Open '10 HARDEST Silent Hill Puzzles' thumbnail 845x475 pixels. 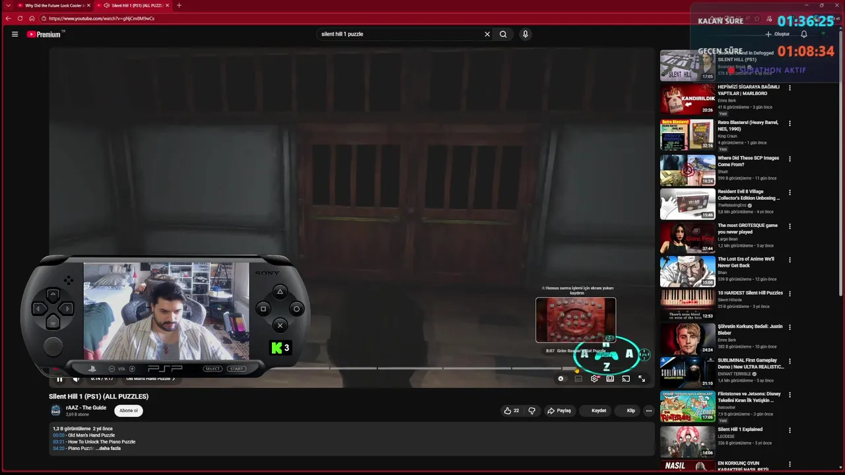[x=688, y=305]
